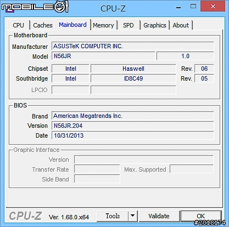Click the Validate button
229x227 pixels.
pos(159,216)
